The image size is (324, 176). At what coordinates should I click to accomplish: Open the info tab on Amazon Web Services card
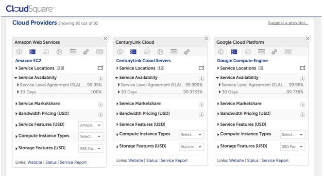[x=19, y=52]
